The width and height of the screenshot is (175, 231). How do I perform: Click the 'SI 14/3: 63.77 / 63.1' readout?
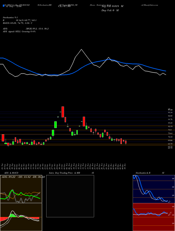(26, 20)
